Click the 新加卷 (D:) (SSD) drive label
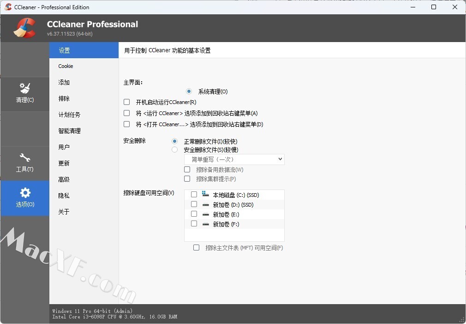This screenshot has width=466, height=324. [x=233, y=205]
